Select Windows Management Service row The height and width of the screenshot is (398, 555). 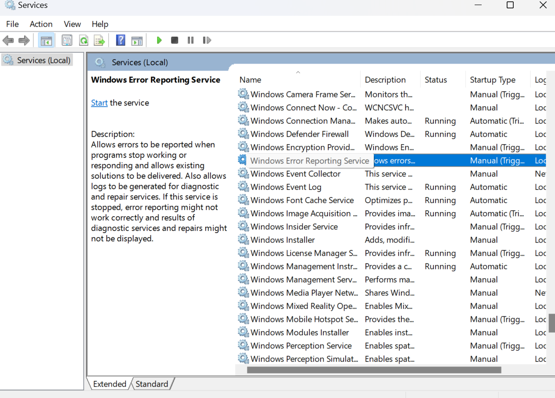click(391, 279)
